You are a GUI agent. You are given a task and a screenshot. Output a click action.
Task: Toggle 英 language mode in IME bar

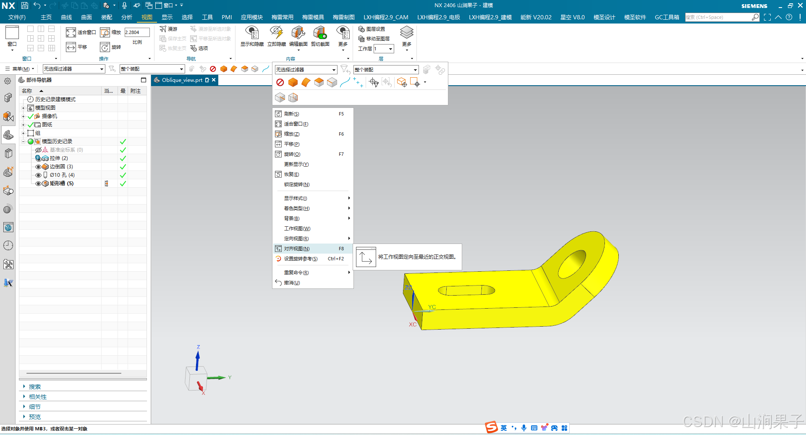point(504,428)
